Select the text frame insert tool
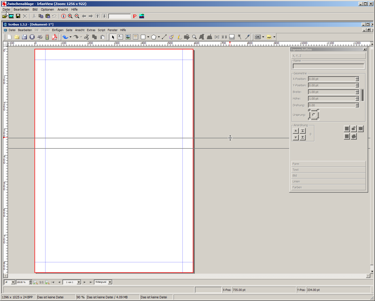This screenshot has height=301, width=375. [120, 37]
